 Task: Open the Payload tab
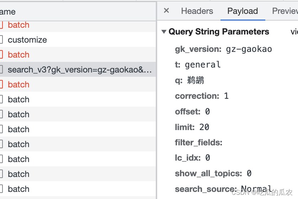(243, 11)
